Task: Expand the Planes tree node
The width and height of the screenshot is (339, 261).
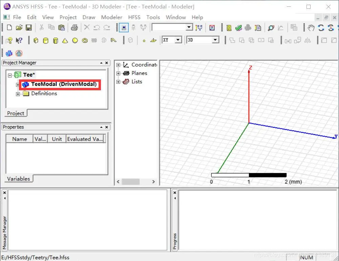Action: pos(118,73)
